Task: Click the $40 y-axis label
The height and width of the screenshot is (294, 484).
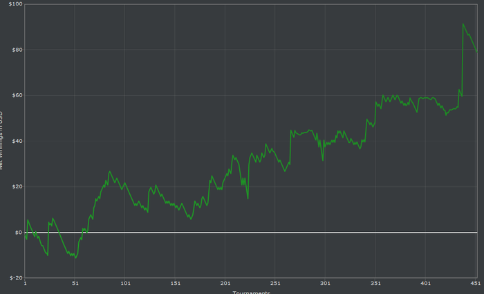Action: (17, 141)
